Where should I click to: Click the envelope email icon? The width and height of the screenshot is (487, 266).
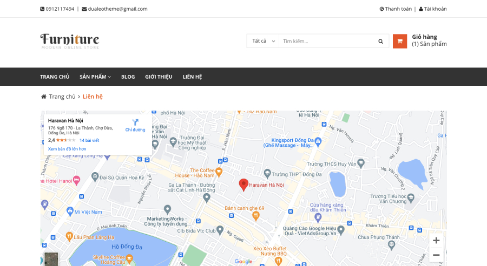pos(84,9)
